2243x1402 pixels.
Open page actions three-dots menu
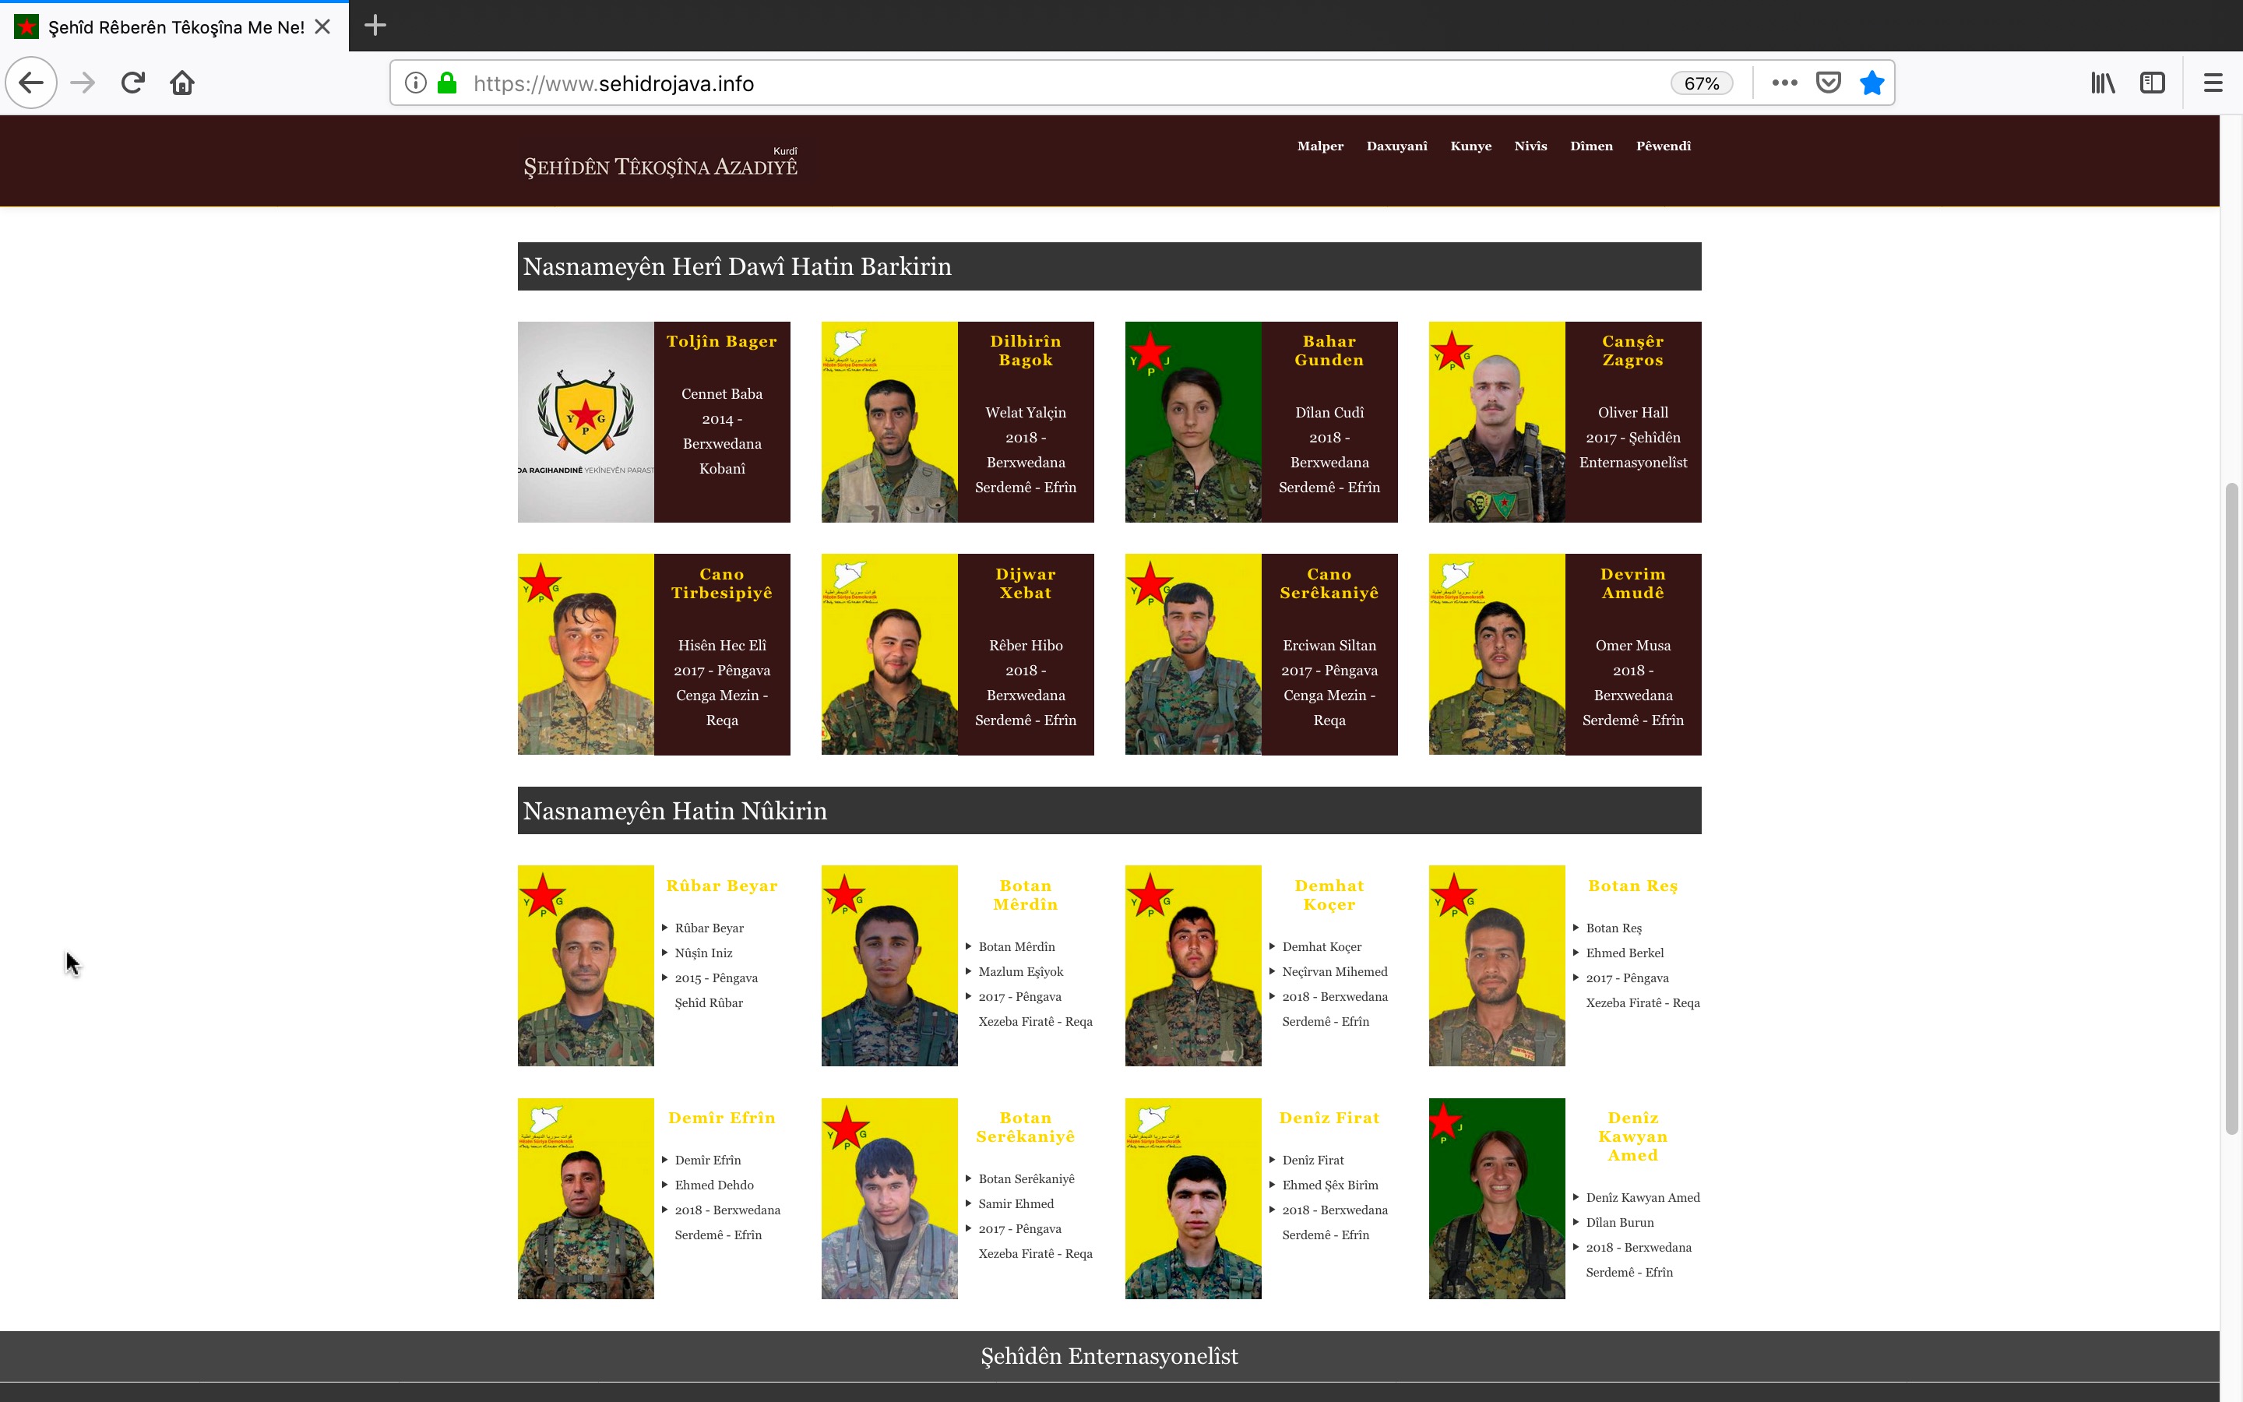(1784, 83)
